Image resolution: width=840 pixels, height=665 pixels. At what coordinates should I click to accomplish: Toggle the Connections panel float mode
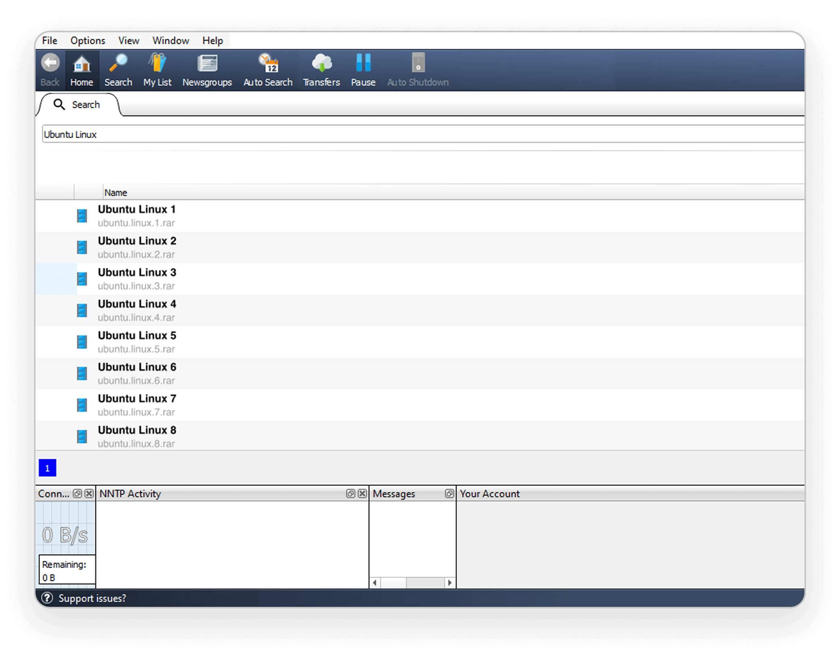[77, 494]
